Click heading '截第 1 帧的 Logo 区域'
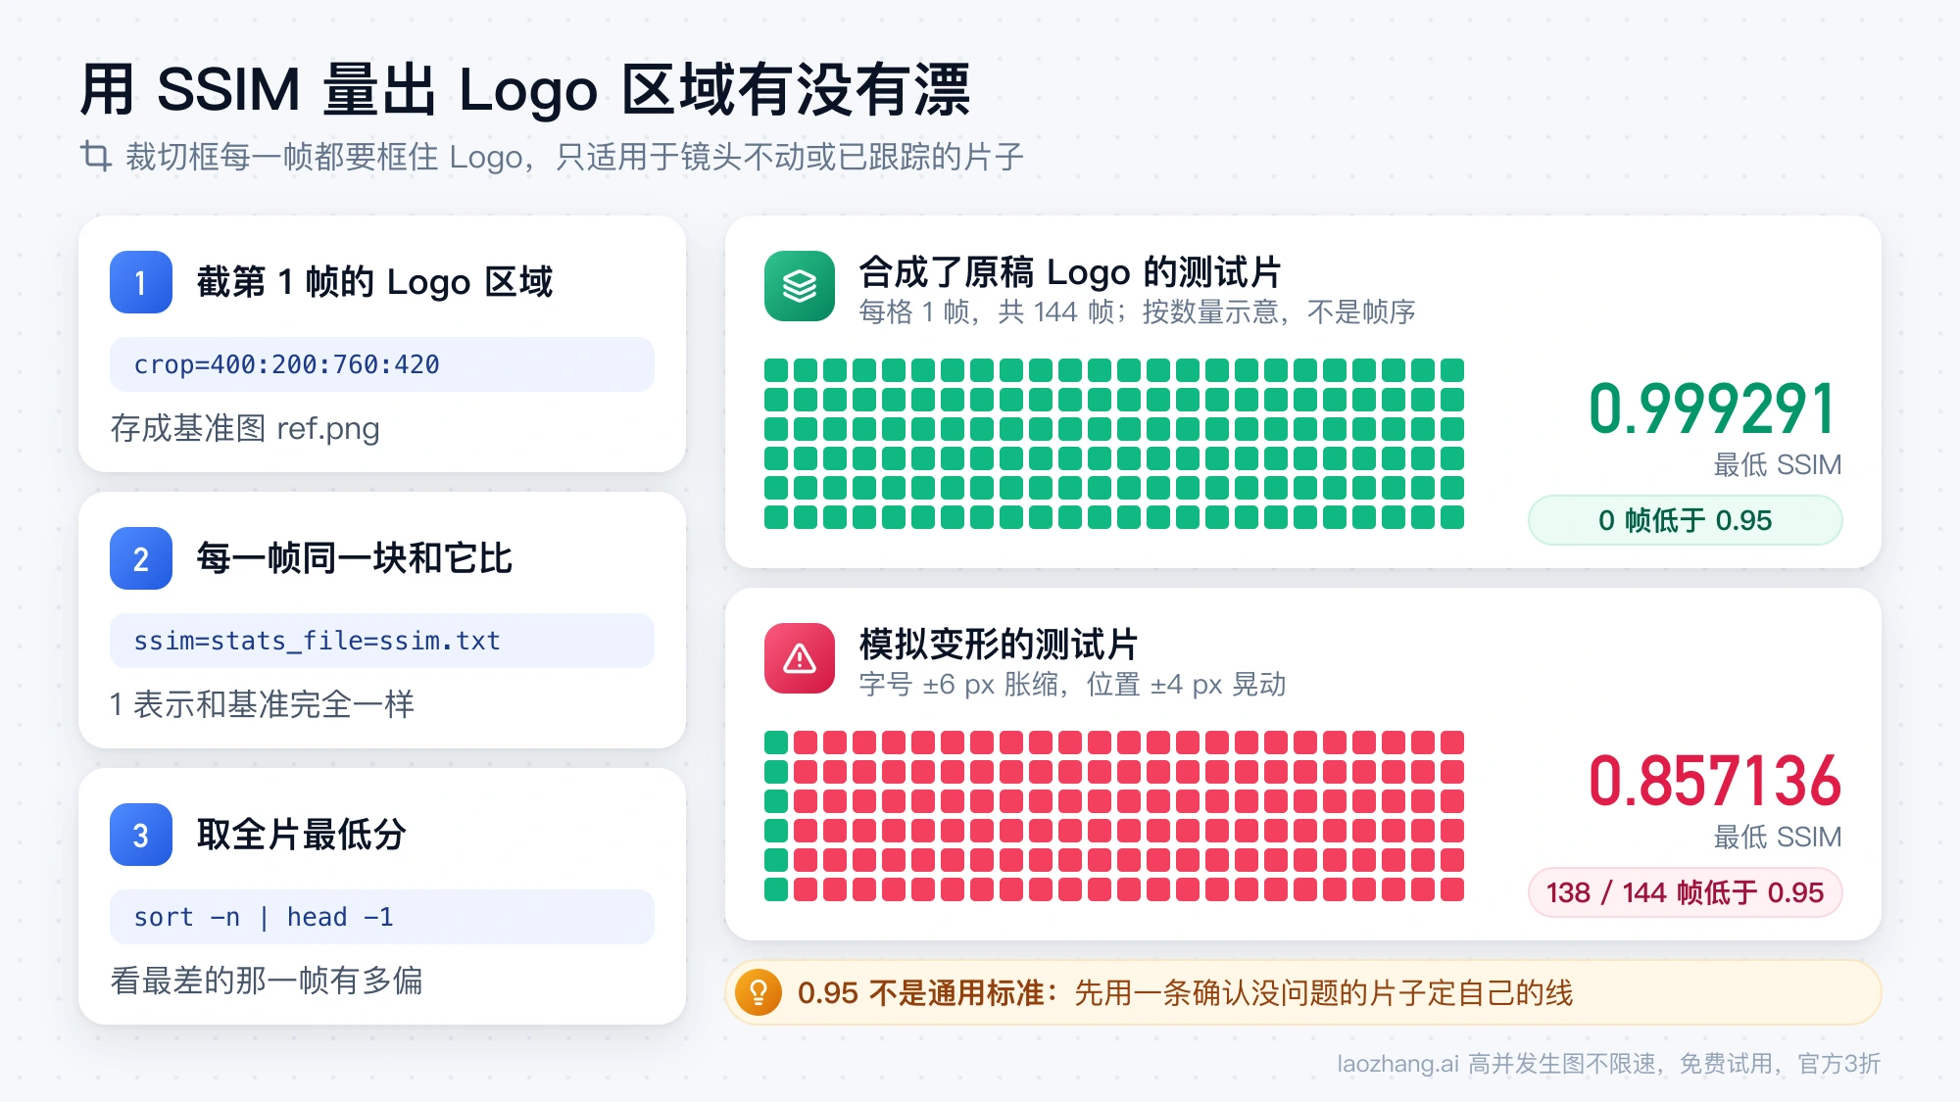 point(374,282)
